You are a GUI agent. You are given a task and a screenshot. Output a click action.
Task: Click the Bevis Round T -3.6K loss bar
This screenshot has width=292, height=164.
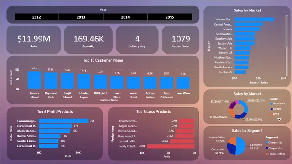click(185, 136)
